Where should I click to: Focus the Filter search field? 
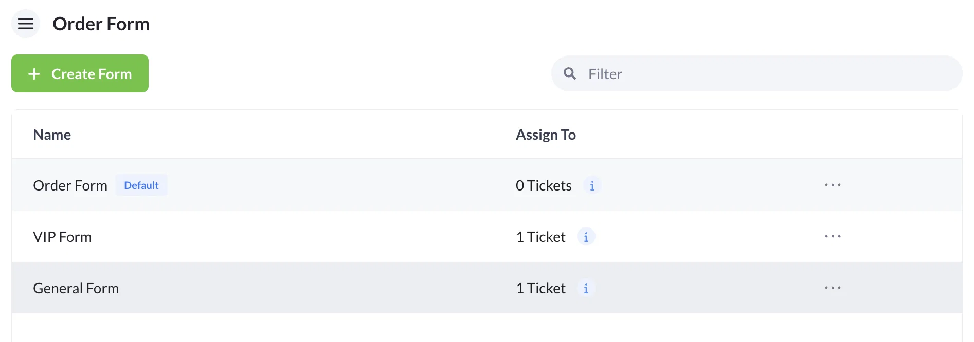(756, 73)
